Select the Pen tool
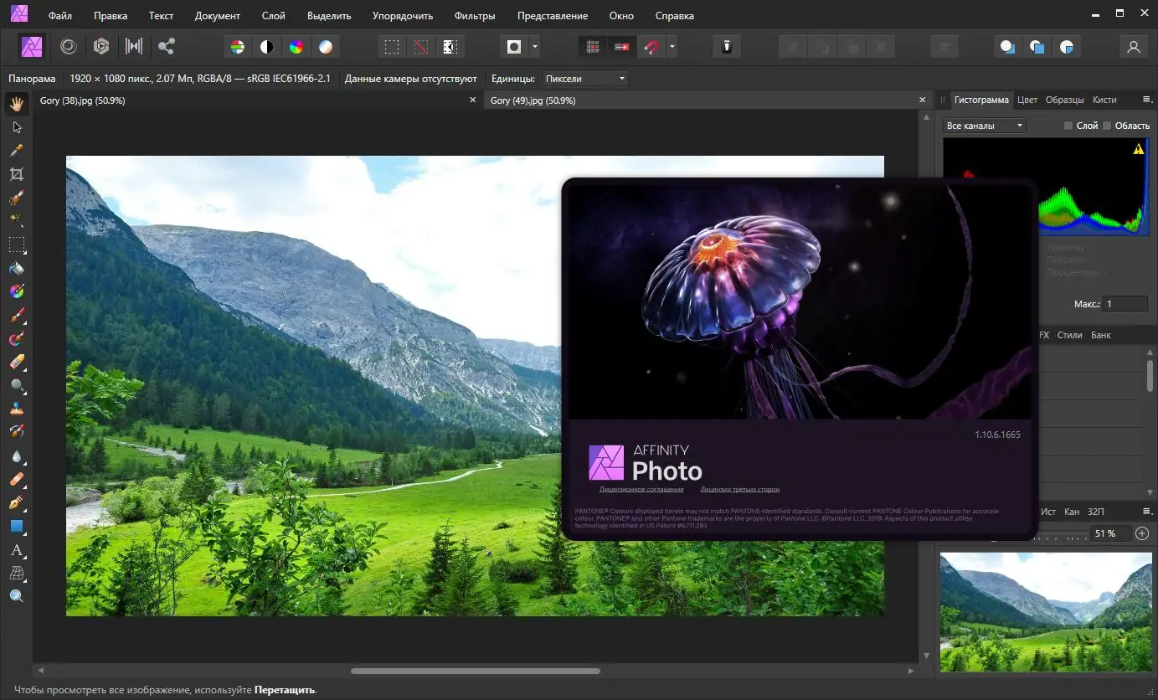The image size is (1158, 700). click(x=16, y=503)
